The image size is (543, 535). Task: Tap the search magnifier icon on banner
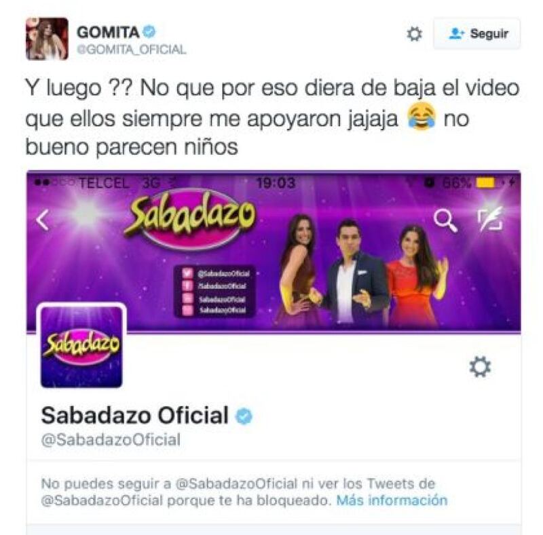click(445, 220)
